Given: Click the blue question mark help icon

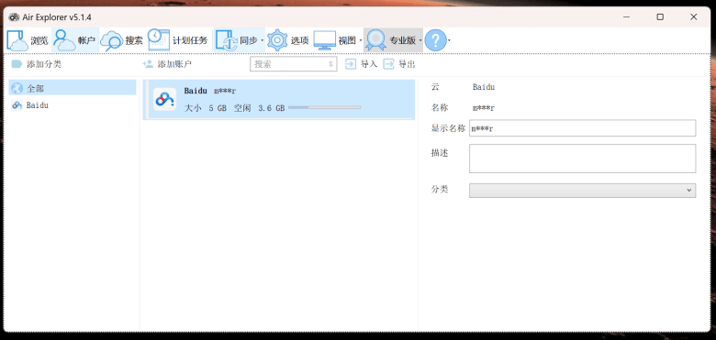Looking at the screenshot, I should click(435, 40).
